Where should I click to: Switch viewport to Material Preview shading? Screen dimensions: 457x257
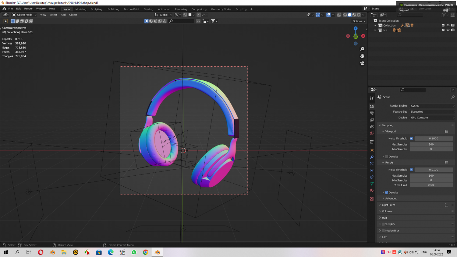coord(354,15)
